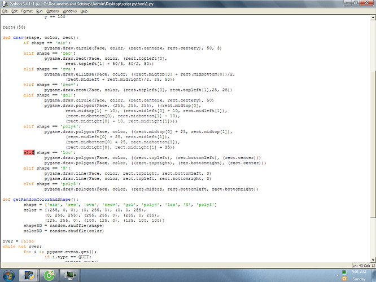The image size is (376, 282).
Task: Open the Windows menu in the menu bar
Action: click(69, 11)
